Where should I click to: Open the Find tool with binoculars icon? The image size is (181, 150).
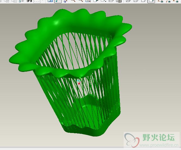[x=29, y=1]
